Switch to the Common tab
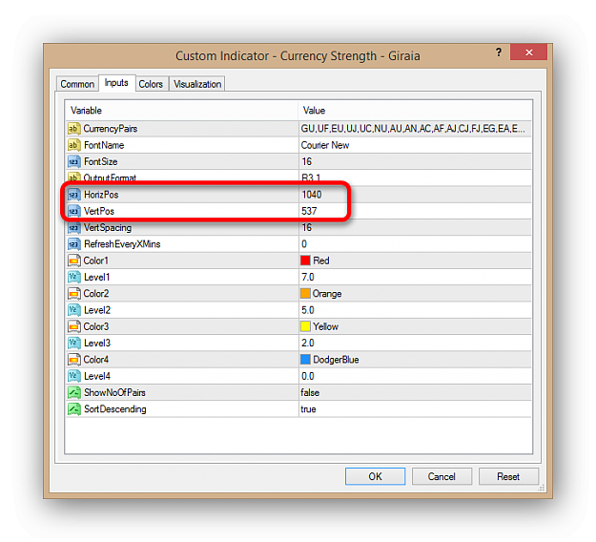This screenshot has width=596, height=542. [77, 84]
